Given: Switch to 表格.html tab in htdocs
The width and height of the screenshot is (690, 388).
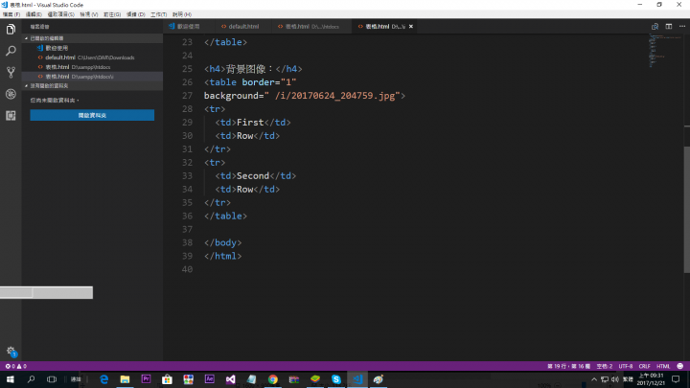Looking at the screenshot, I should [x=311, y=27].
